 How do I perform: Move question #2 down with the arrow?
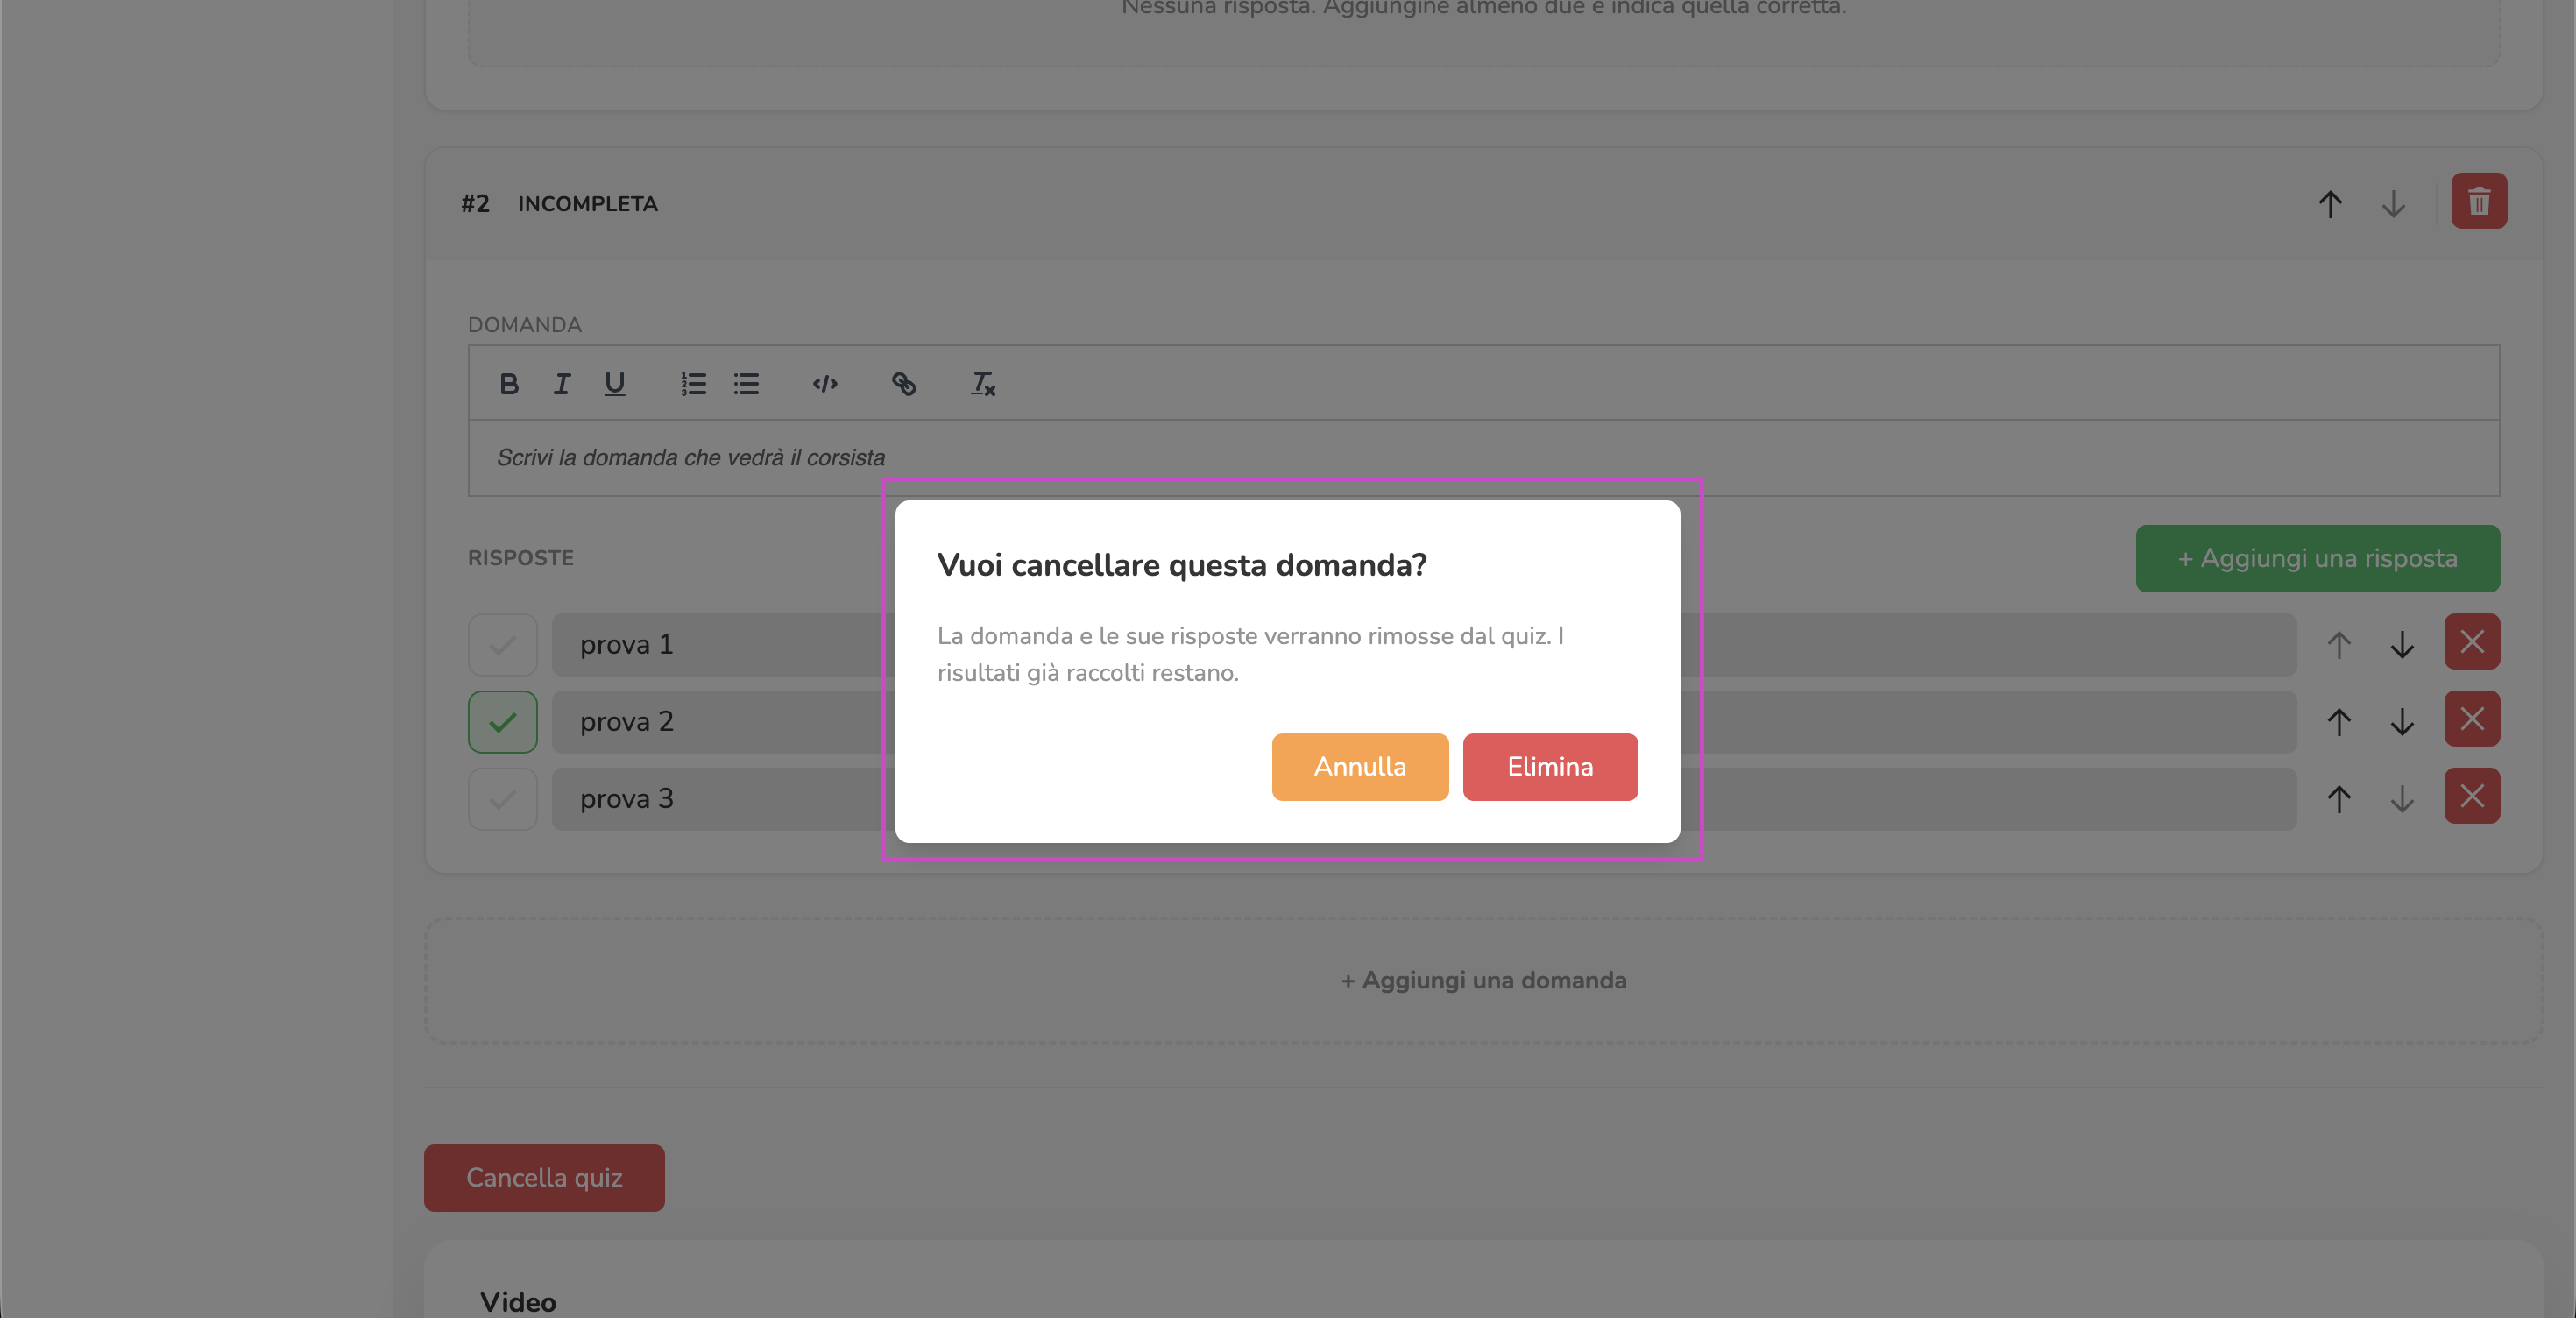coord(2393,204)
